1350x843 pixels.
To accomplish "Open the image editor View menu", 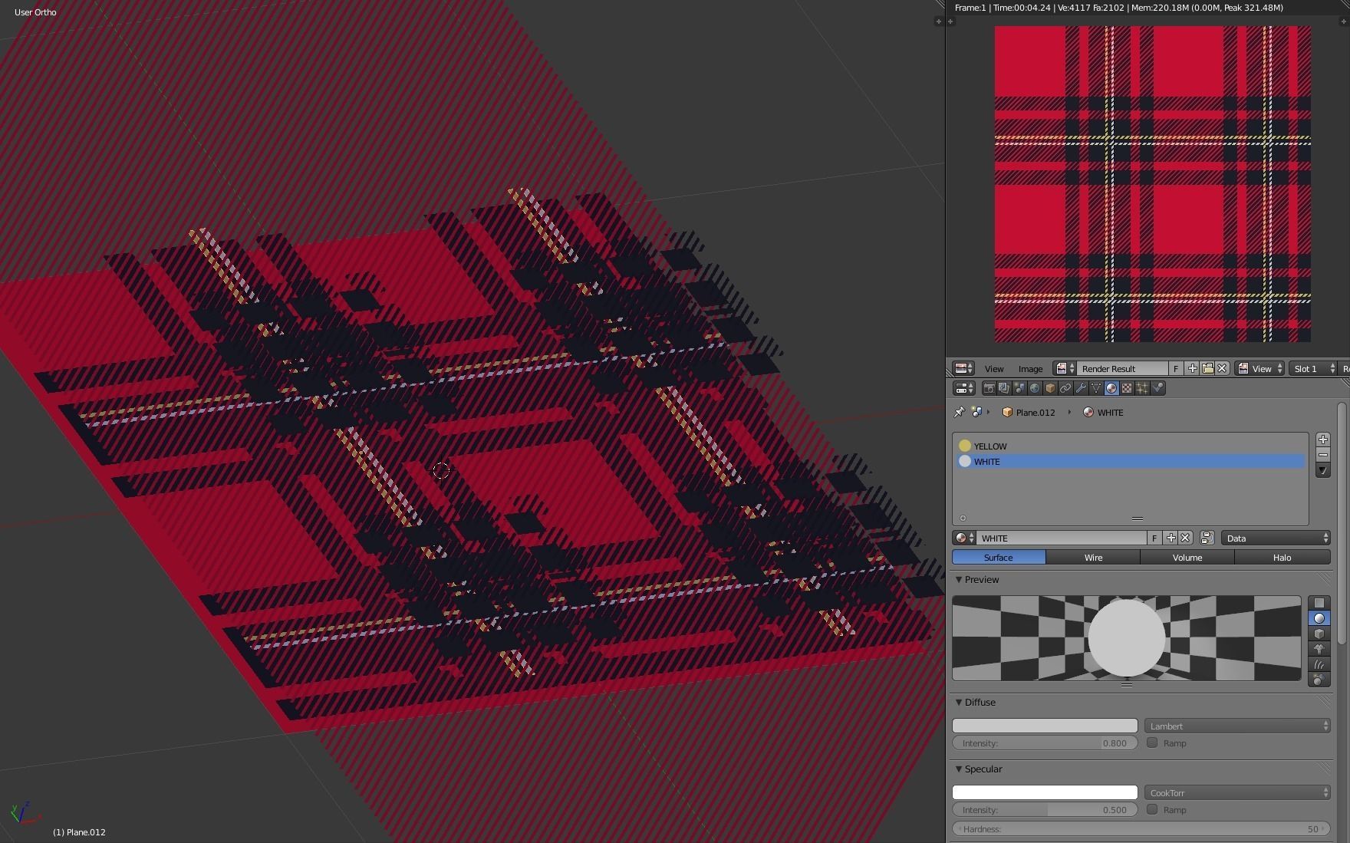I will pos(994,369).
